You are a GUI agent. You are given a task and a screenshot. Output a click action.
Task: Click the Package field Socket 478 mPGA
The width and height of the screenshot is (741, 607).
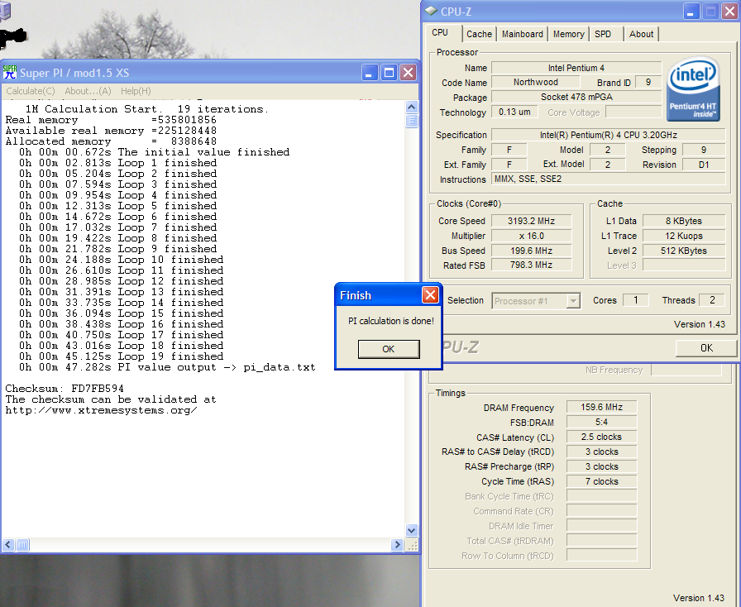coord(576,97)
